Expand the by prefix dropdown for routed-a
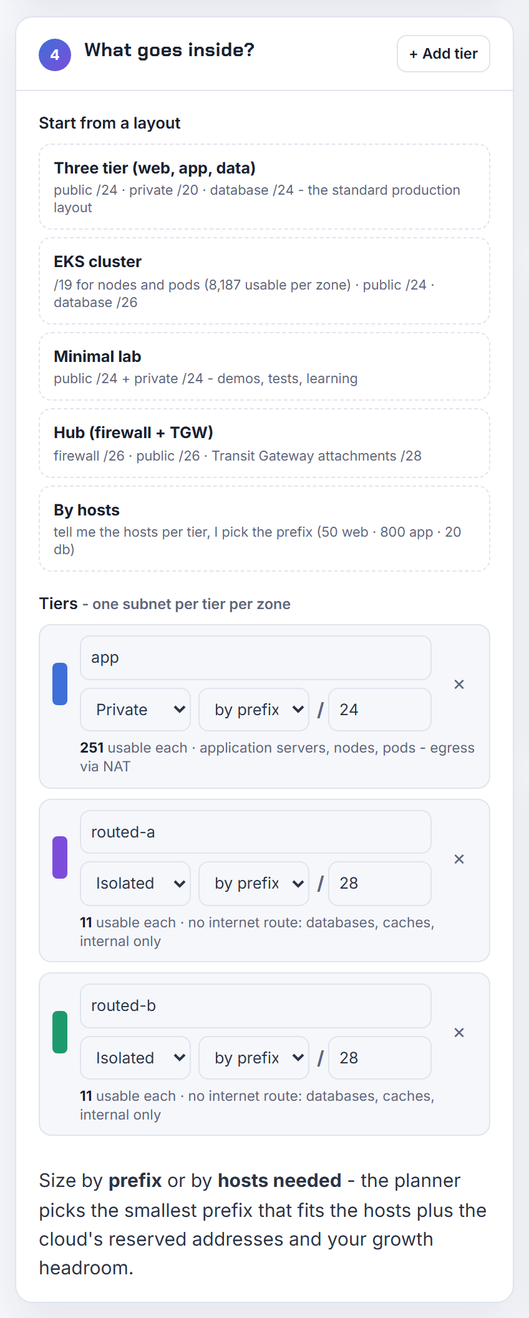529x1318 pixels. [254, 884]
